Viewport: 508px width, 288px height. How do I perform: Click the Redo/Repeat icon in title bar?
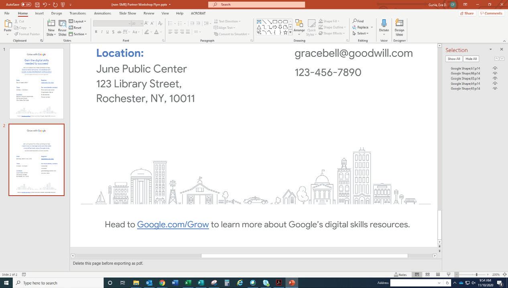(55, 4)
